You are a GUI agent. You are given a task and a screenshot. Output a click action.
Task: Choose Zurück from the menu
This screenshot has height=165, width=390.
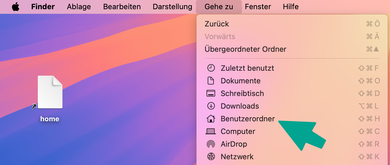[x=217, y=24]
